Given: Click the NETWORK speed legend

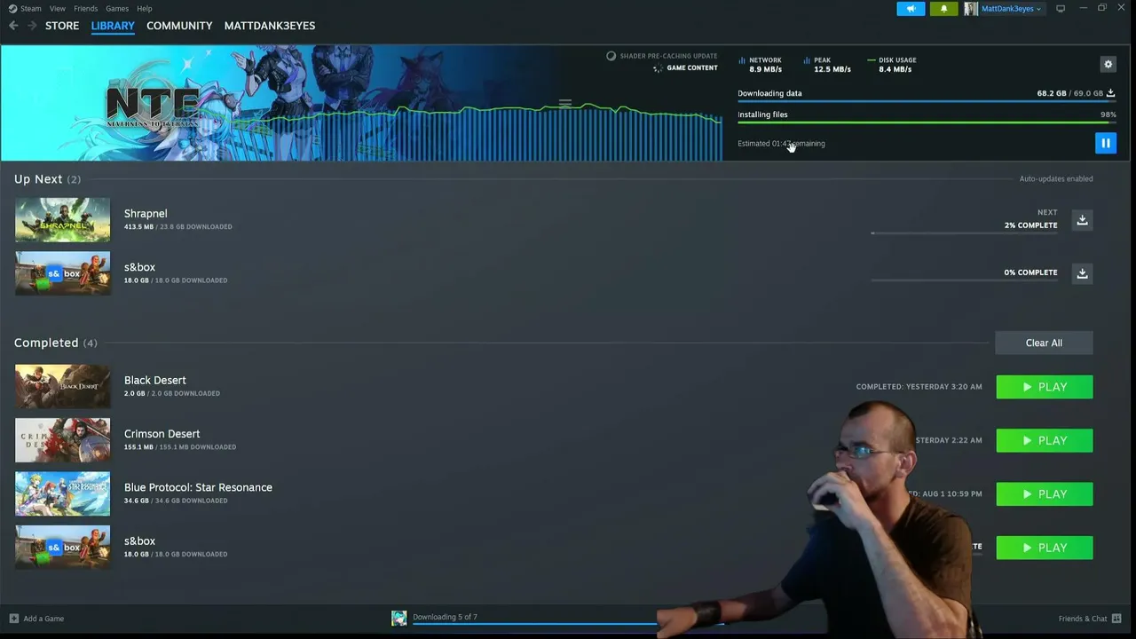Looking at the screenshot, I should point(760,65).
